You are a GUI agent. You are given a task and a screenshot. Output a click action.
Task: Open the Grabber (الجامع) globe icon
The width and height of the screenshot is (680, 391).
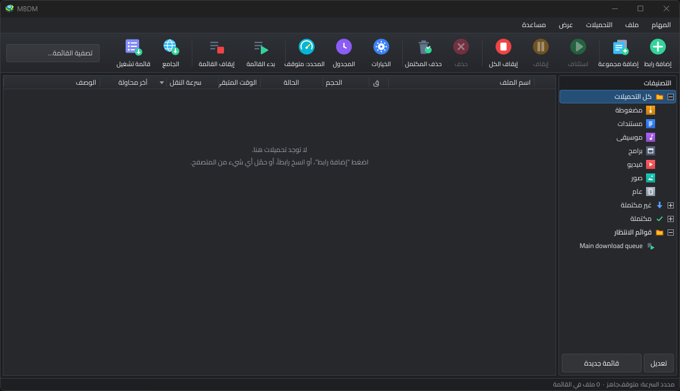pyautogui.click(x=171, y=47)
